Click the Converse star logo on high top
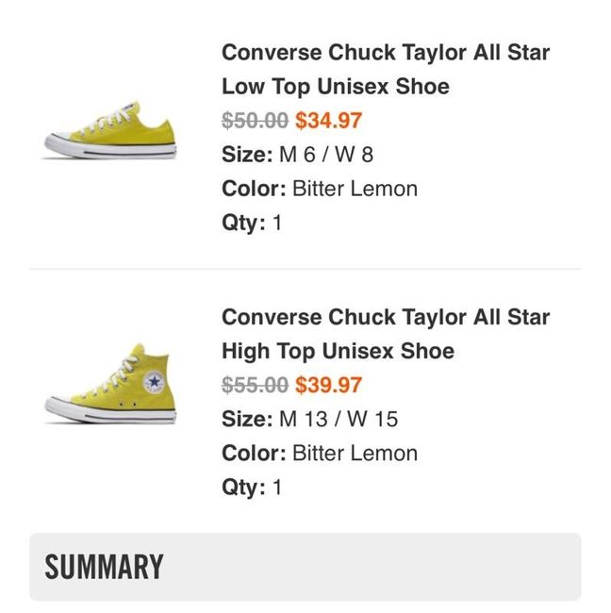 click(x=155, y=383)
